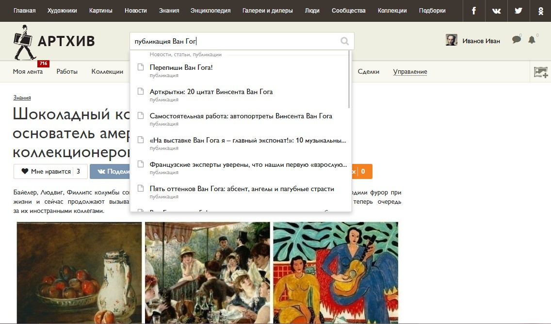The image size is (551, 324).
Task: Open Энциклопедия in top menu
Action: click(x=211, y=11)
